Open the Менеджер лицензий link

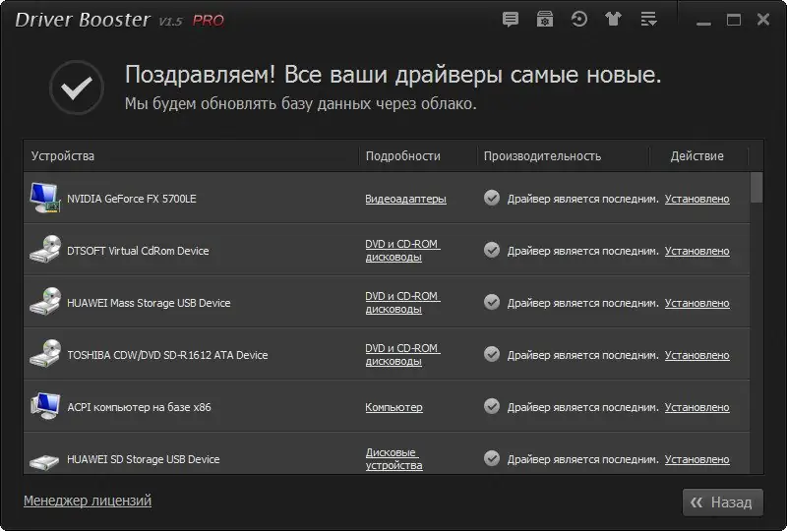88,501
